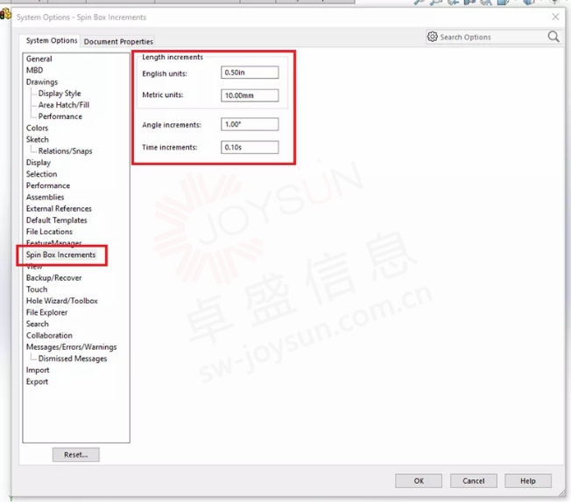This screenshot has width=571, height=502.
Task: Select File Explorer category
Action: coord(46,312)
